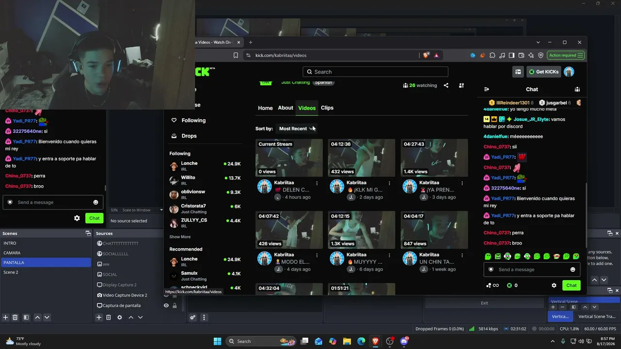Open chat settings gear in Kick chat
This screenshot has width=621, height=349.
pos(554,286)
